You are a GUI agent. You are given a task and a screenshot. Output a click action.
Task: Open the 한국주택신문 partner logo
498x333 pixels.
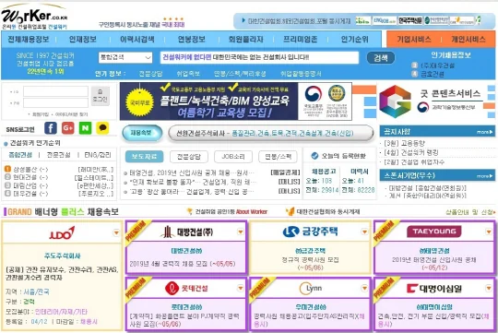(x=410, y=20)
